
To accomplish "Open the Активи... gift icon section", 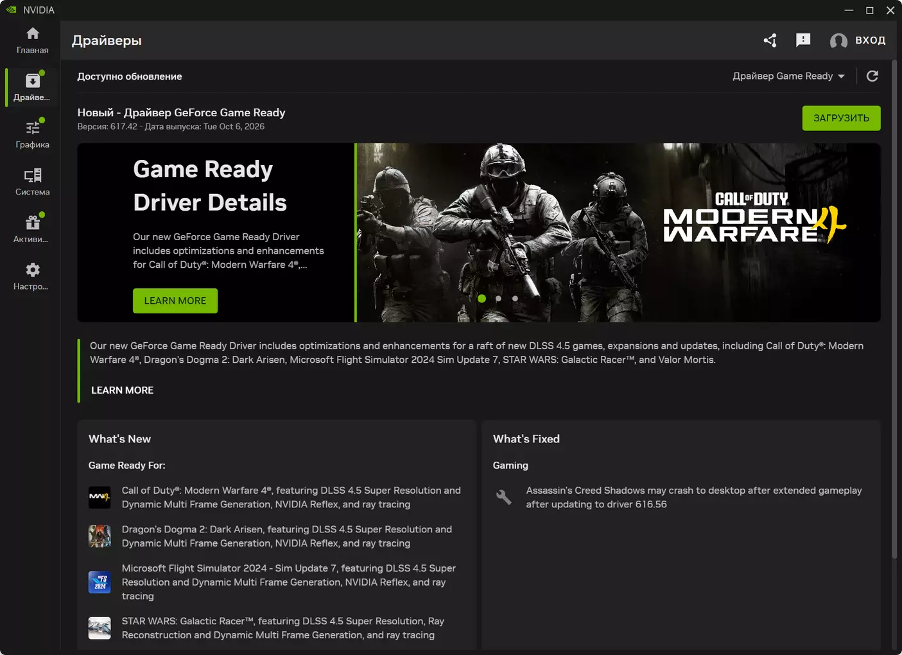I will (x=32, y=229).
